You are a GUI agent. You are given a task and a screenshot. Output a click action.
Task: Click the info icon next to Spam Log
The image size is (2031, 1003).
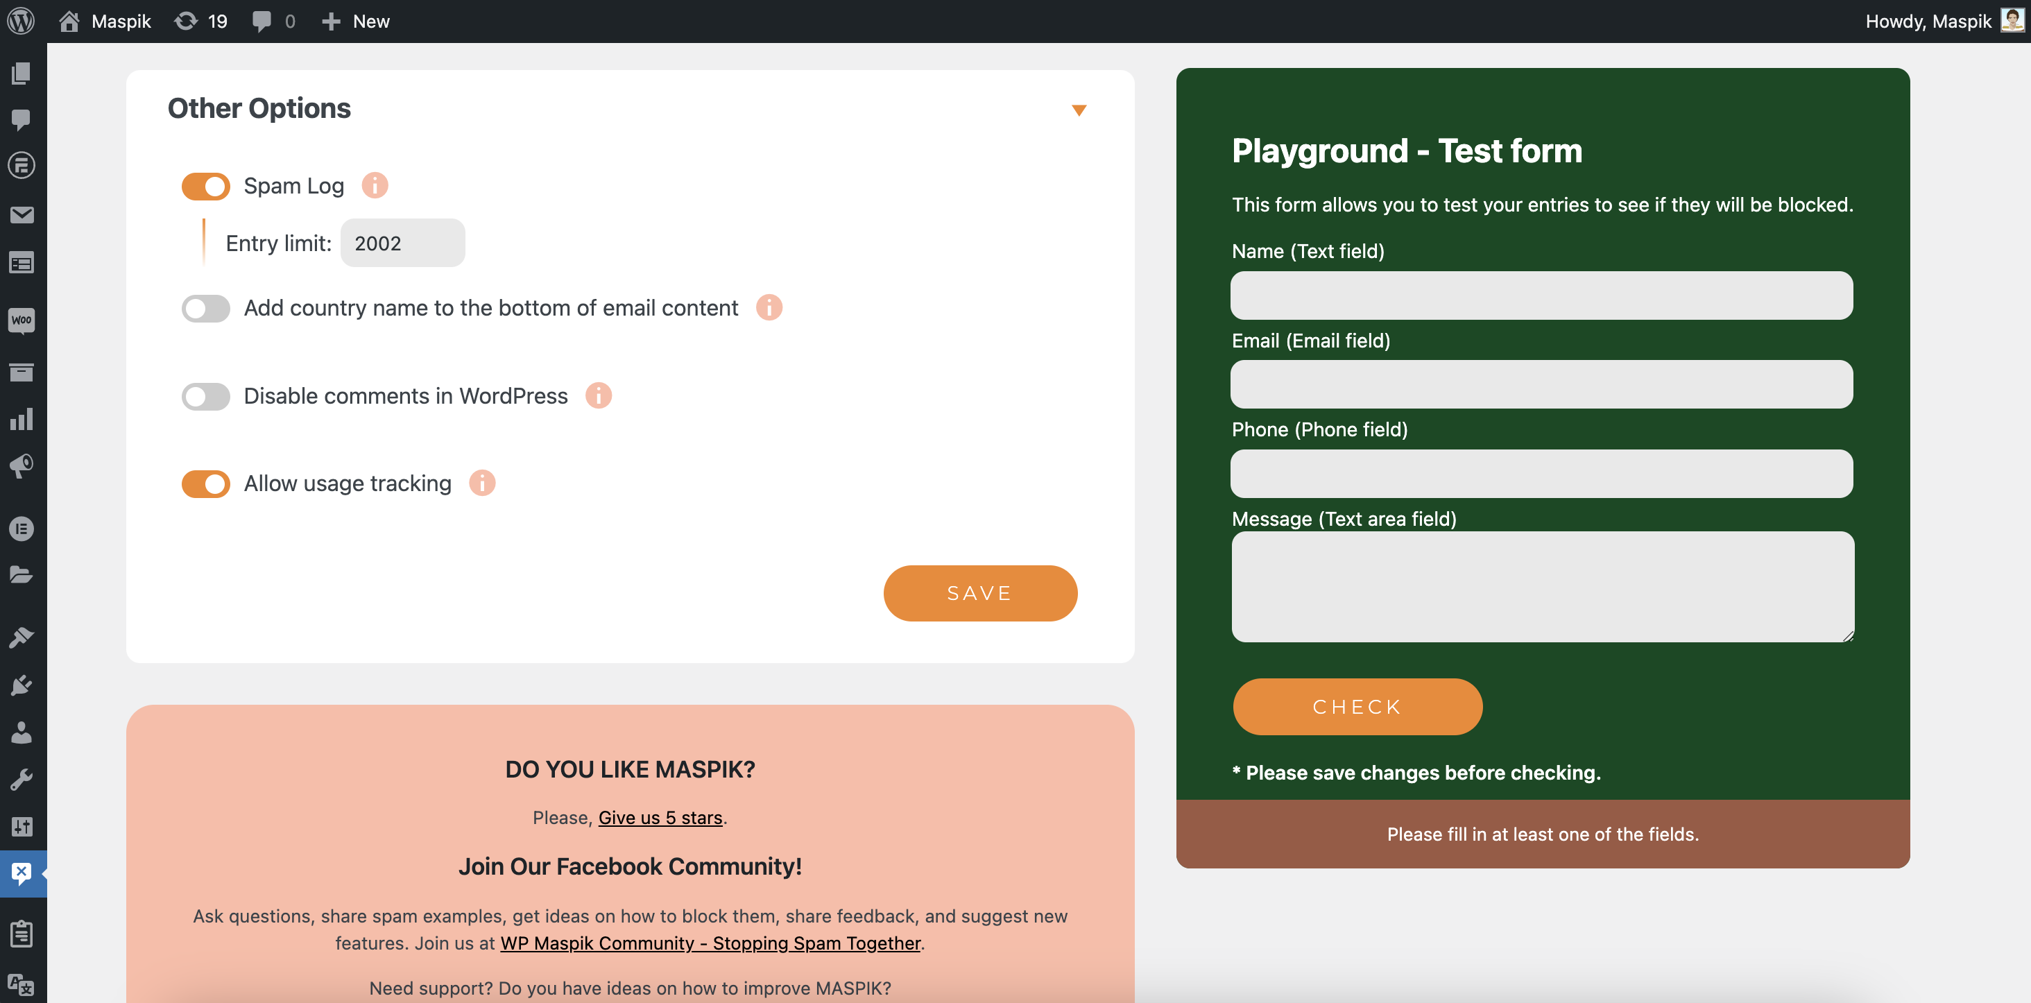[375, 185]
